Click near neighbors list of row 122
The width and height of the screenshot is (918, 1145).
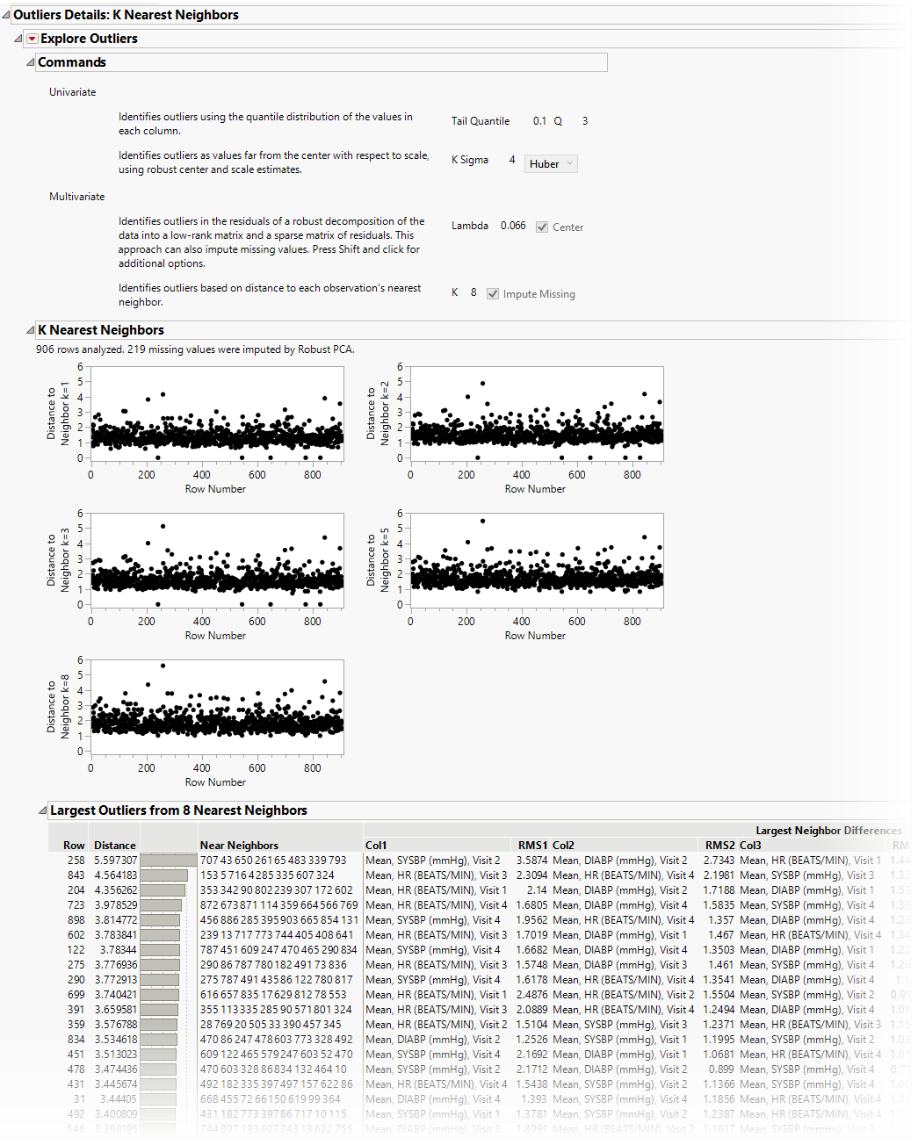point(278,950)
